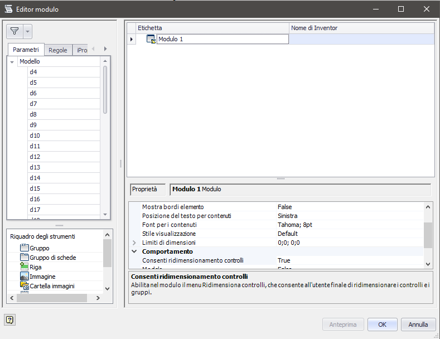Click the Immagine tool icon
Image resolution: width=440 pixels, height=339 pixels.
[25, 276]
